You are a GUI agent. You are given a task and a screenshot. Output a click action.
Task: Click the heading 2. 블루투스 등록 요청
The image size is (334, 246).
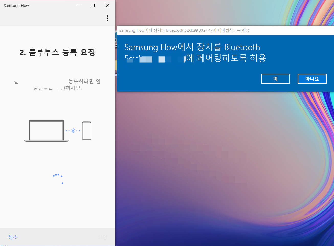click(x=58, y=52)
